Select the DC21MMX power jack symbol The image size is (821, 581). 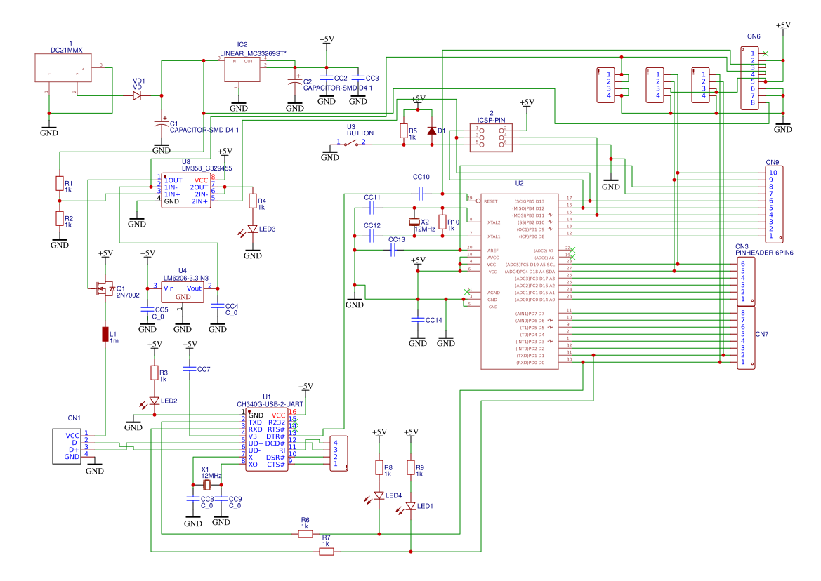63,67
